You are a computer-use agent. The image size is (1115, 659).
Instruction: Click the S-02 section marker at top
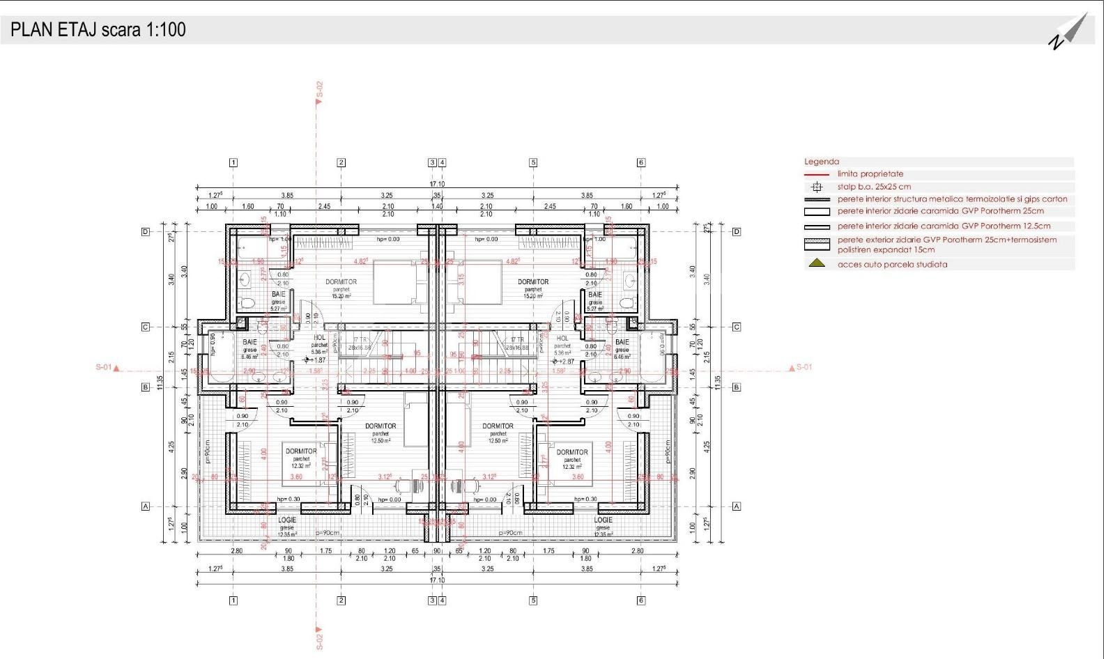click(x=319, y=93)
